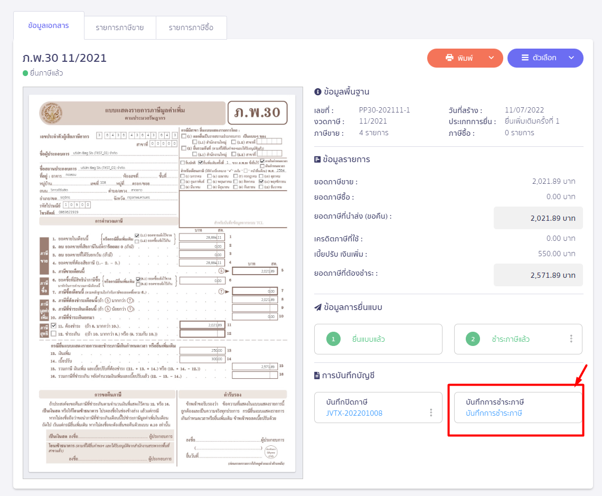This screenshot has height=496, width=602.
Task: Click the hamburger icon on ตัวเลือก button
Action: (x=525, y=58)
